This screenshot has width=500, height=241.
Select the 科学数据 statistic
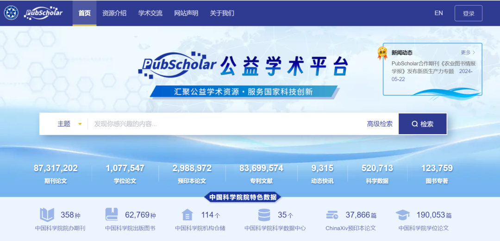[x=377, y=181]
